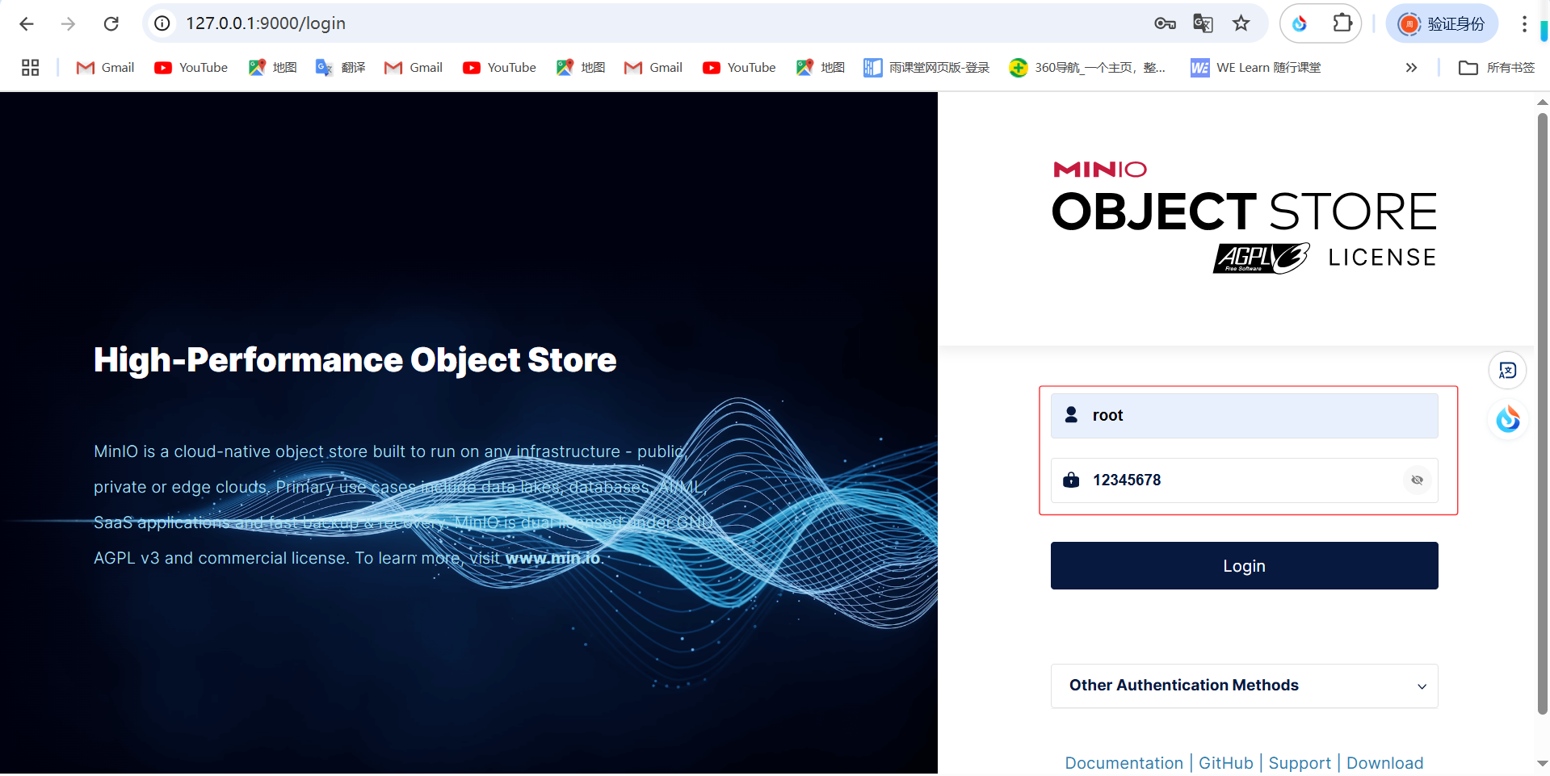Click the vertical page scrollbar
This screenshot has width=1550, height=776.
[x=1542, y=414]
